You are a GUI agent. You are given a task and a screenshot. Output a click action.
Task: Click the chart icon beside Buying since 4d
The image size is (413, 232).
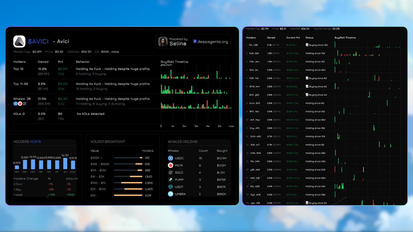tap(307, 95)
